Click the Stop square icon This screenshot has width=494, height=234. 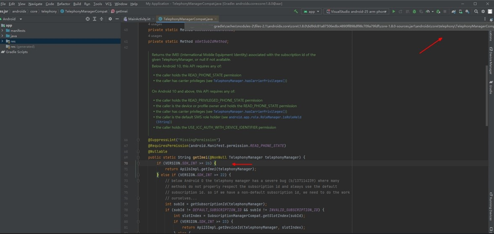(x=445, y=11)
